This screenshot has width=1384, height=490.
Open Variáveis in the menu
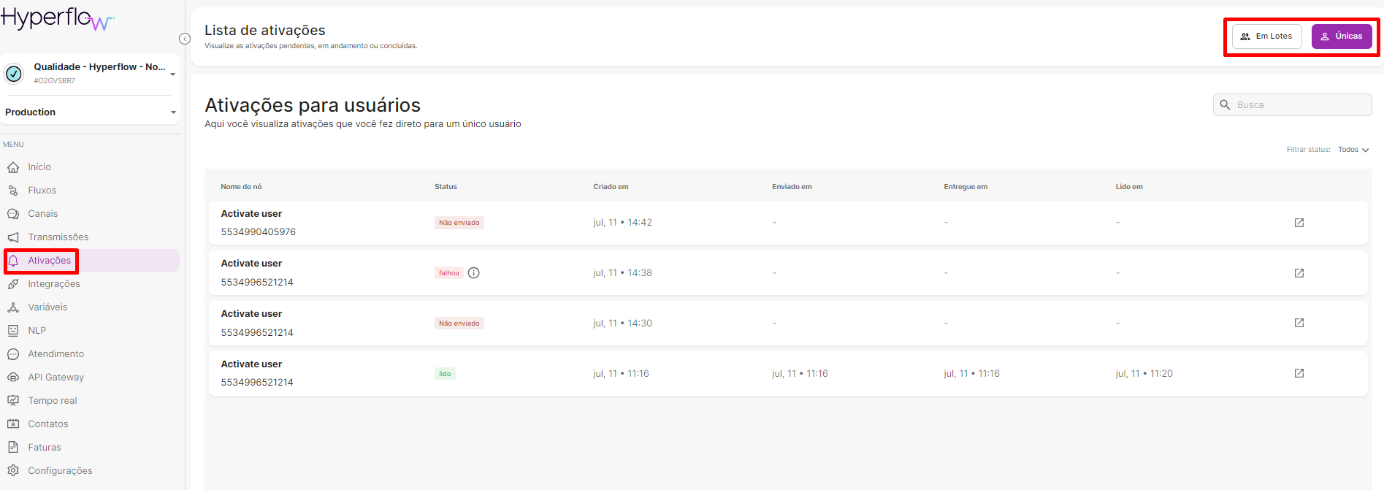(x=47, y=307)
